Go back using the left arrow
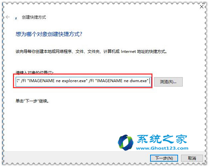Screen dimensions: 209x167 (8, 17)
